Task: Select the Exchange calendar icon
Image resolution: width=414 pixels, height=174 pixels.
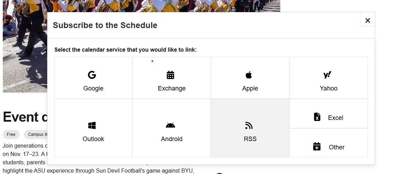Action: point(170,75)
